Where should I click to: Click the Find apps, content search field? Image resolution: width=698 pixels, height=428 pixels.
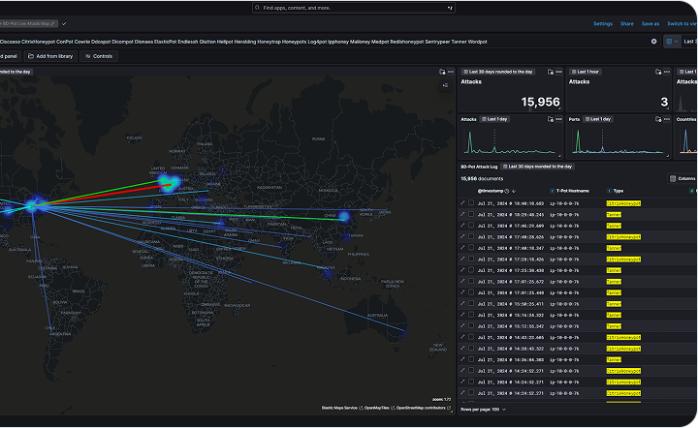pos(354,8)
